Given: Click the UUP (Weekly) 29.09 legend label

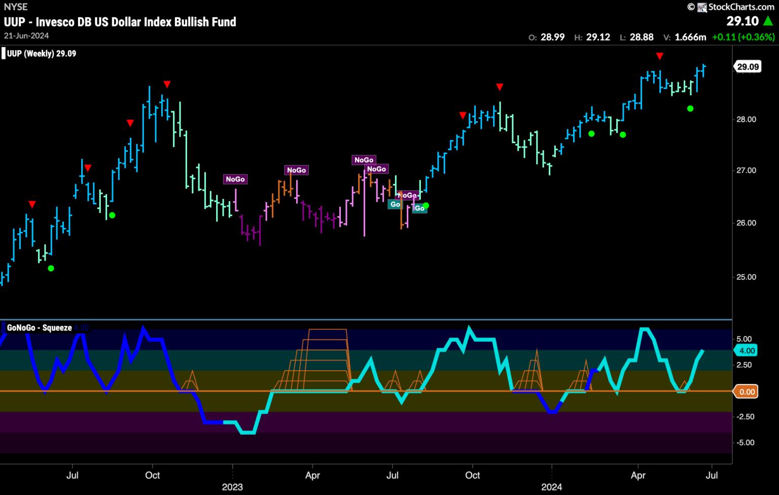Looking at the screenshot, I should point(42,54).
